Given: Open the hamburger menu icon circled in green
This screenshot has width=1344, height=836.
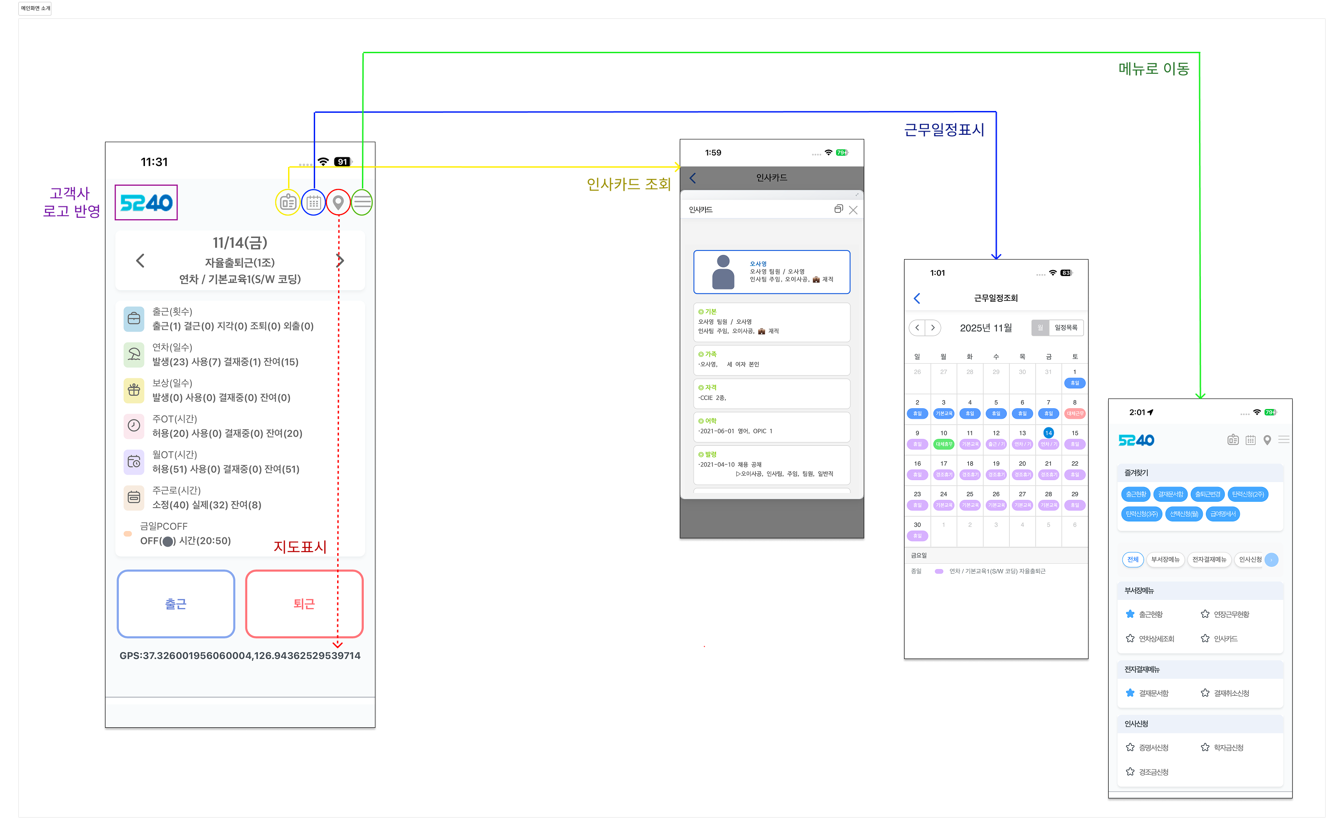Looking at the screenshot, I should pos(362,203).
